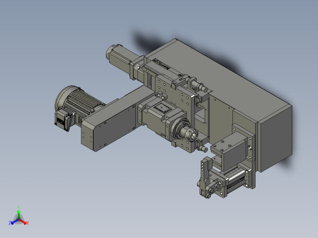The image size is (318, 238).
Task: Pick the pneumatic cylinder at bottom right
Action: [237, 178]
